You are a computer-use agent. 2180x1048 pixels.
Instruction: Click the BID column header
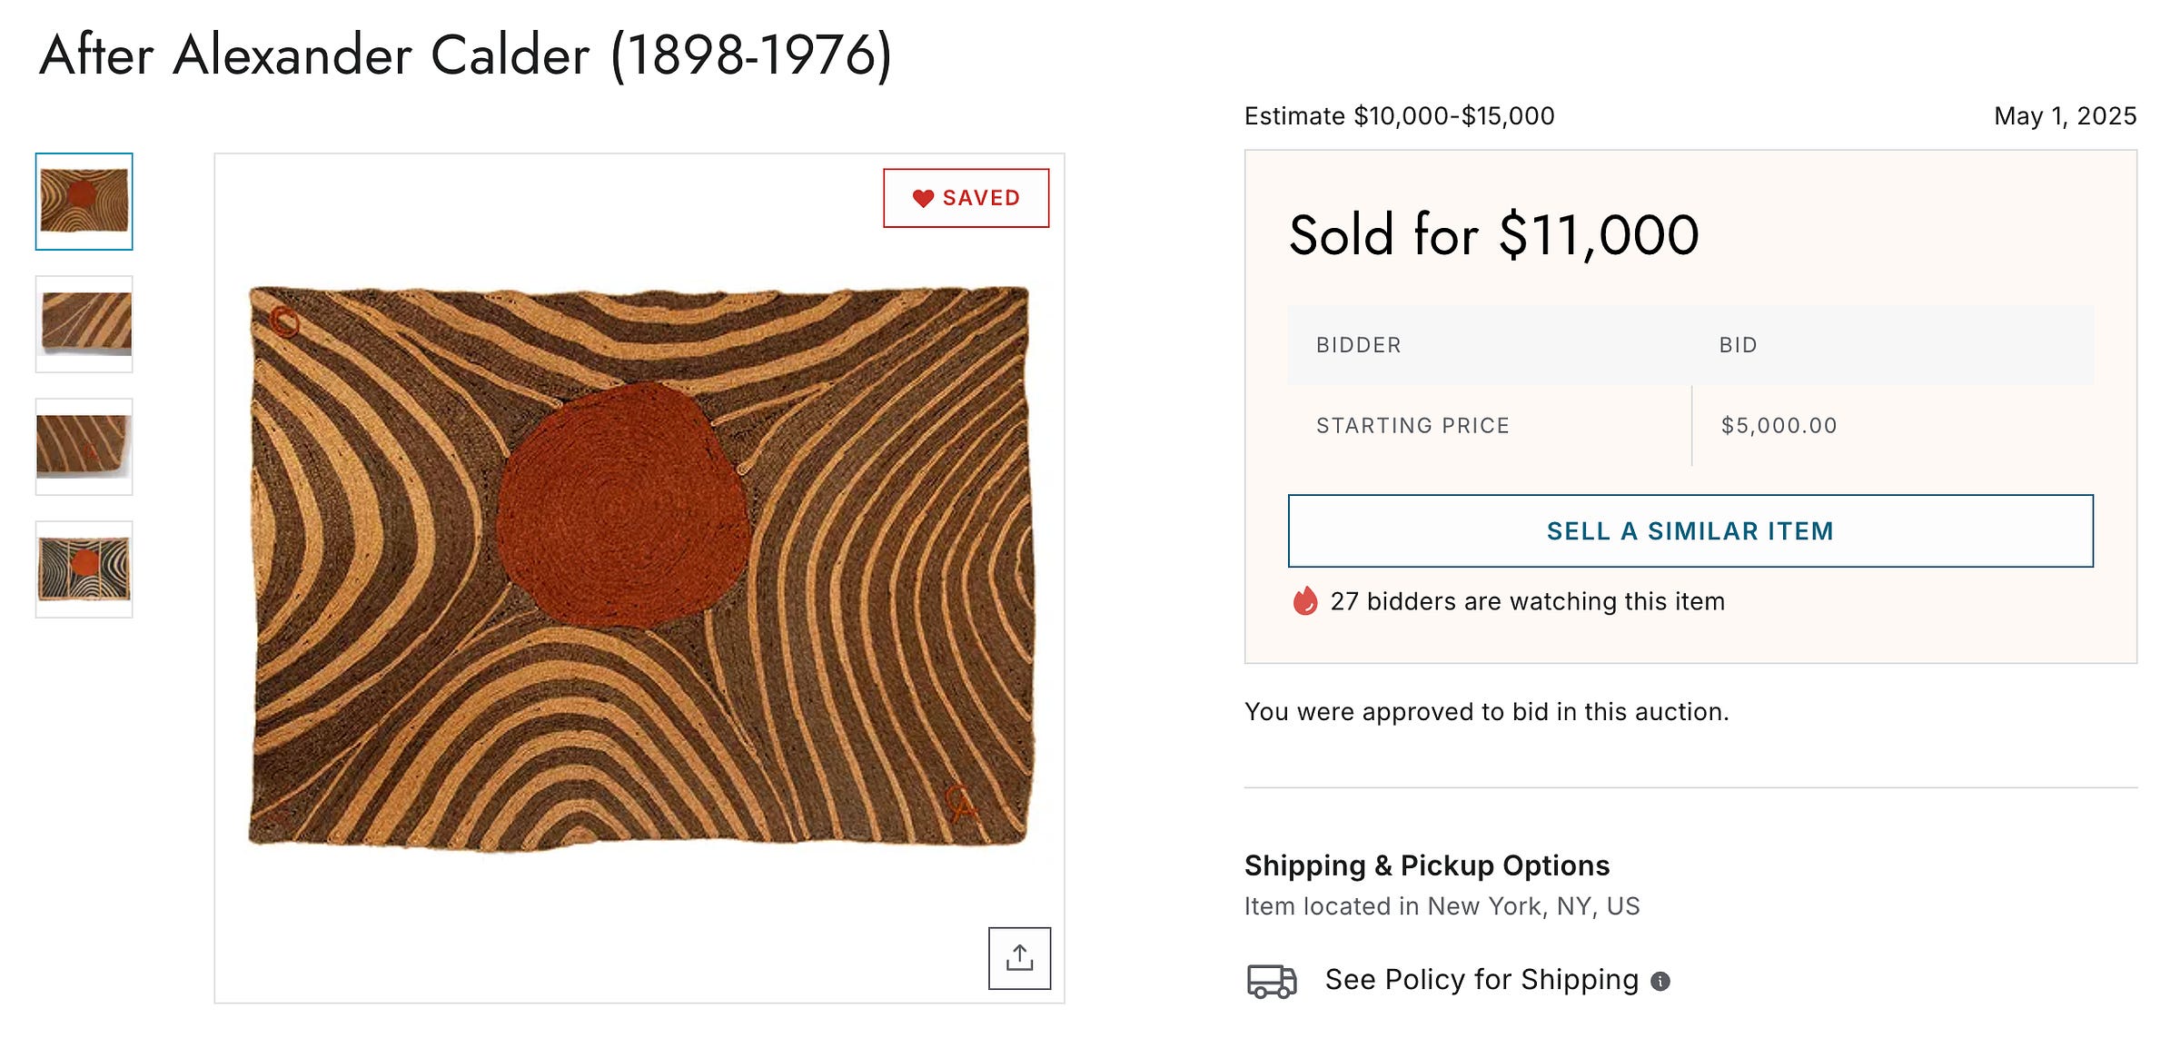[1739, 345]
